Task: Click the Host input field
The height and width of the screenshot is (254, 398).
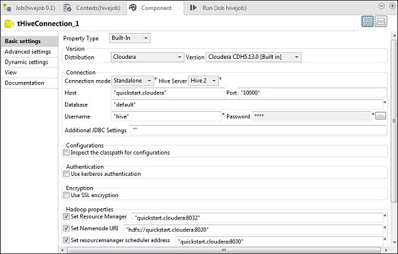Action: pos(168,93)
